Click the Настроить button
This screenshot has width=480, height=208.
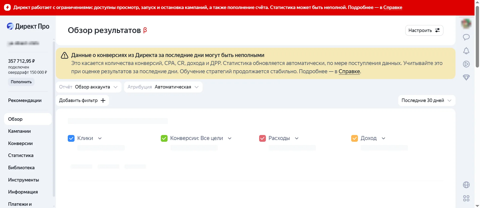click(x=424, y=30)
